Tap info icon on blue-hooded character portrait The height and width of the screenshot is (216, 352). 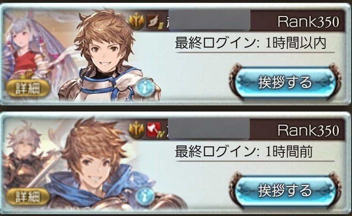(145, 196)
